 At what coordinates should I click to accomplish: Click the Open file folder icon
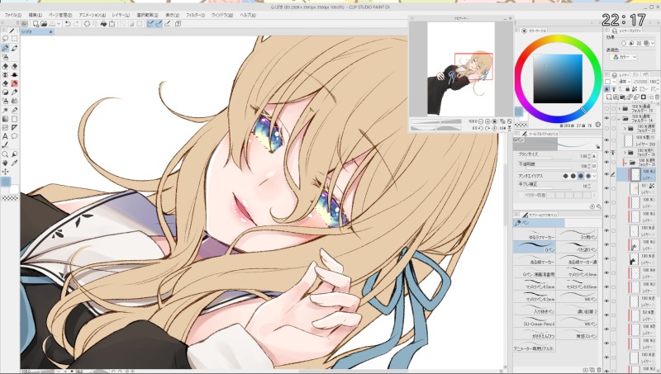[44, 24]
